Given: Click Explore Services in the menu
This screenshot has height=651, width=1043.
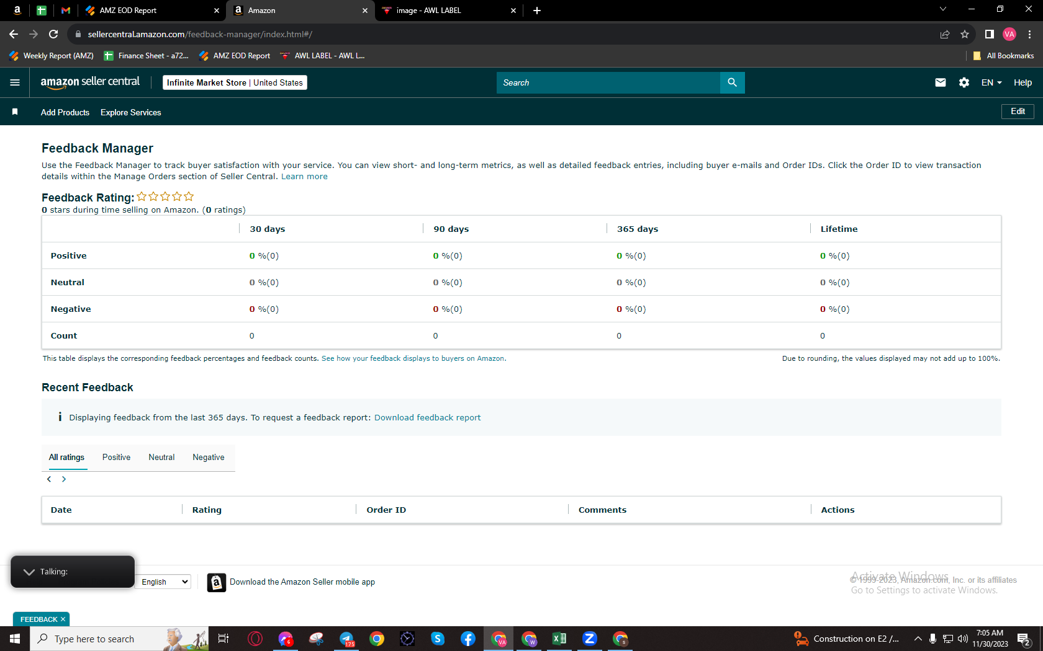Looking at the screenshot, I should coord(131,112).
